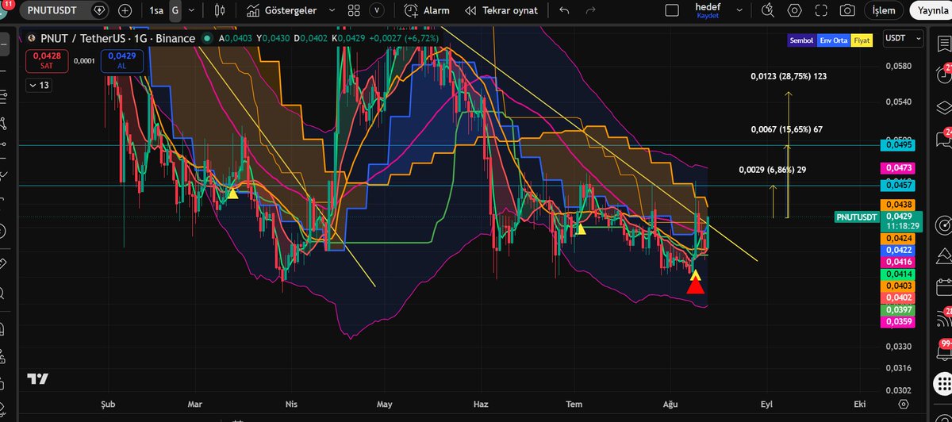Screen dimensions: 952x422
Task: Select the G daily timeframe
Action: point(175,11)
